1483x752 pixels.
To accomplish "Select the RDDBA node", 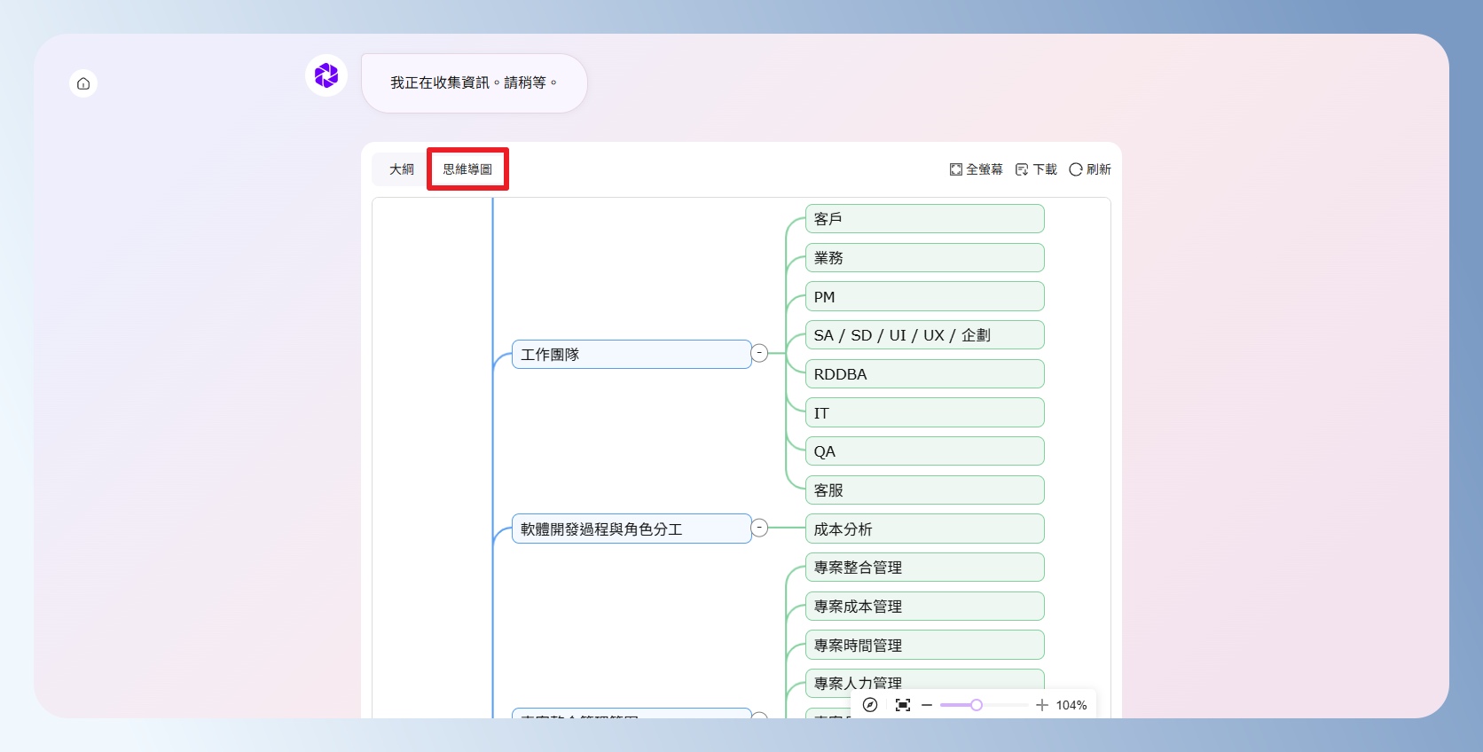I will (924, 374).
